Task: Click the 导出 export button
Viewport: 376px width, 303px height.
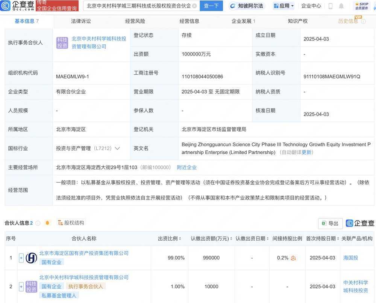Action: click(330, 223)
